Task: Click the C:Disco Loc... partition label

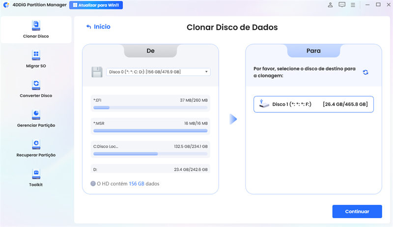Action: (106, 147)
